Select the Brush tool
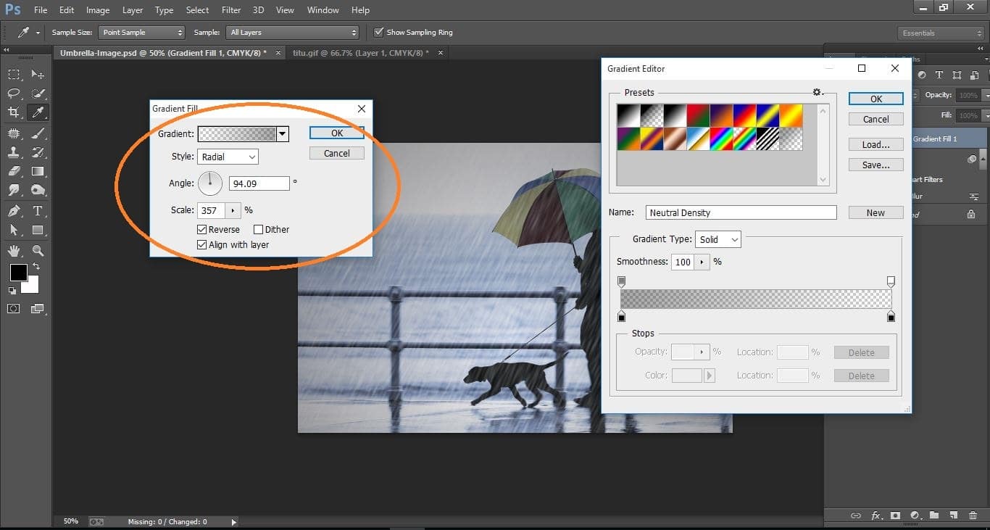 [x=38, y=132]
